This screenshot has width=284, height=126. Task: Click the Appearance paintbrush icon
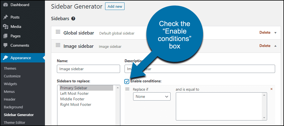tap(6, 58)
